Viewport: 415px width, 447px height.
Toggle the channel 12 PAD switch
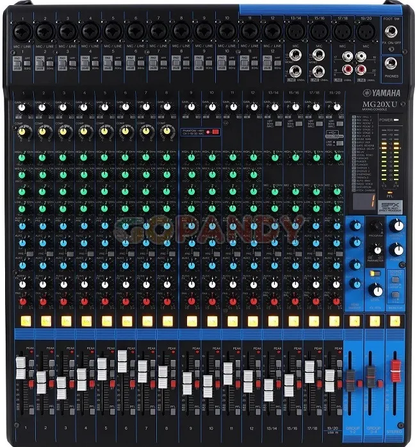point(267,63)
